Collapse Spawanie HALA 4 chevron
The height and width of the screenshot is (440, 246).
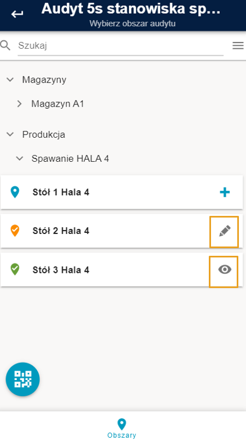point(19,159)
